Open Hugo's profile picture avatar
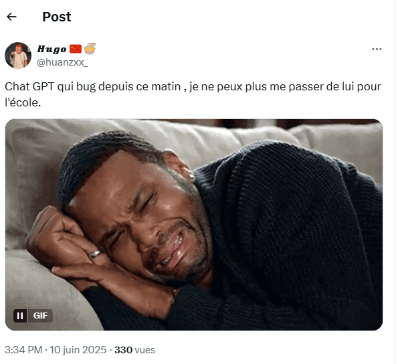Viewport: 398px width, 364px height. [18, 56]
